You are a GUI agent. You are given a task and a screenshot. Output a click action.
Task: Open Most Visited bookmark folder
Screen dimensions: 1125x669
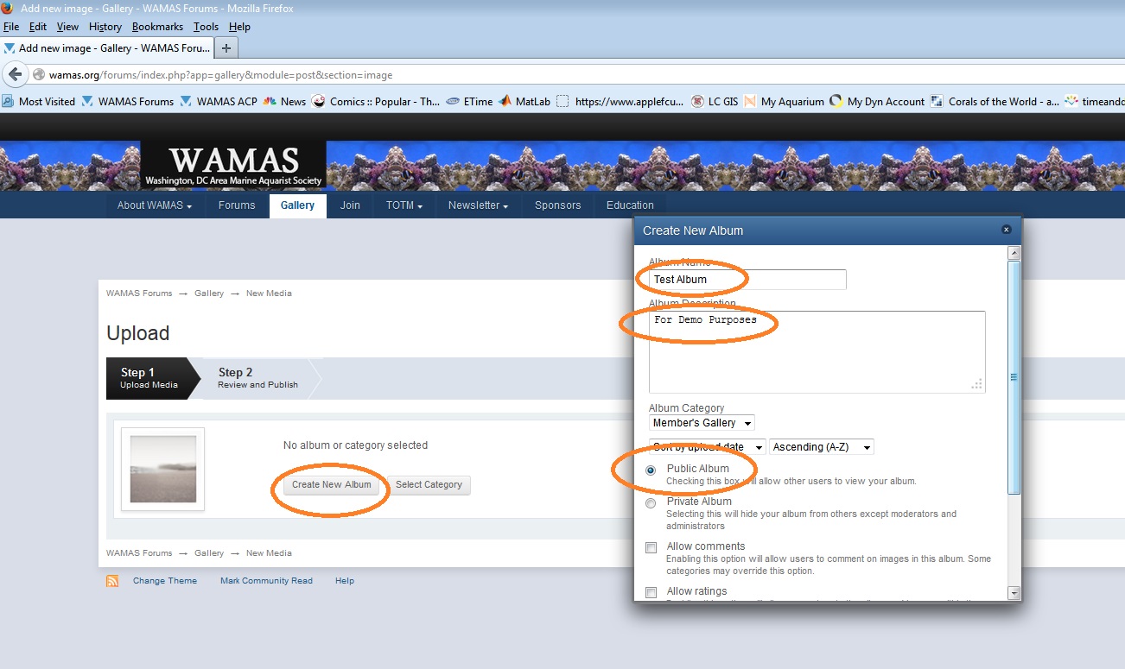(x=39, y=101)
